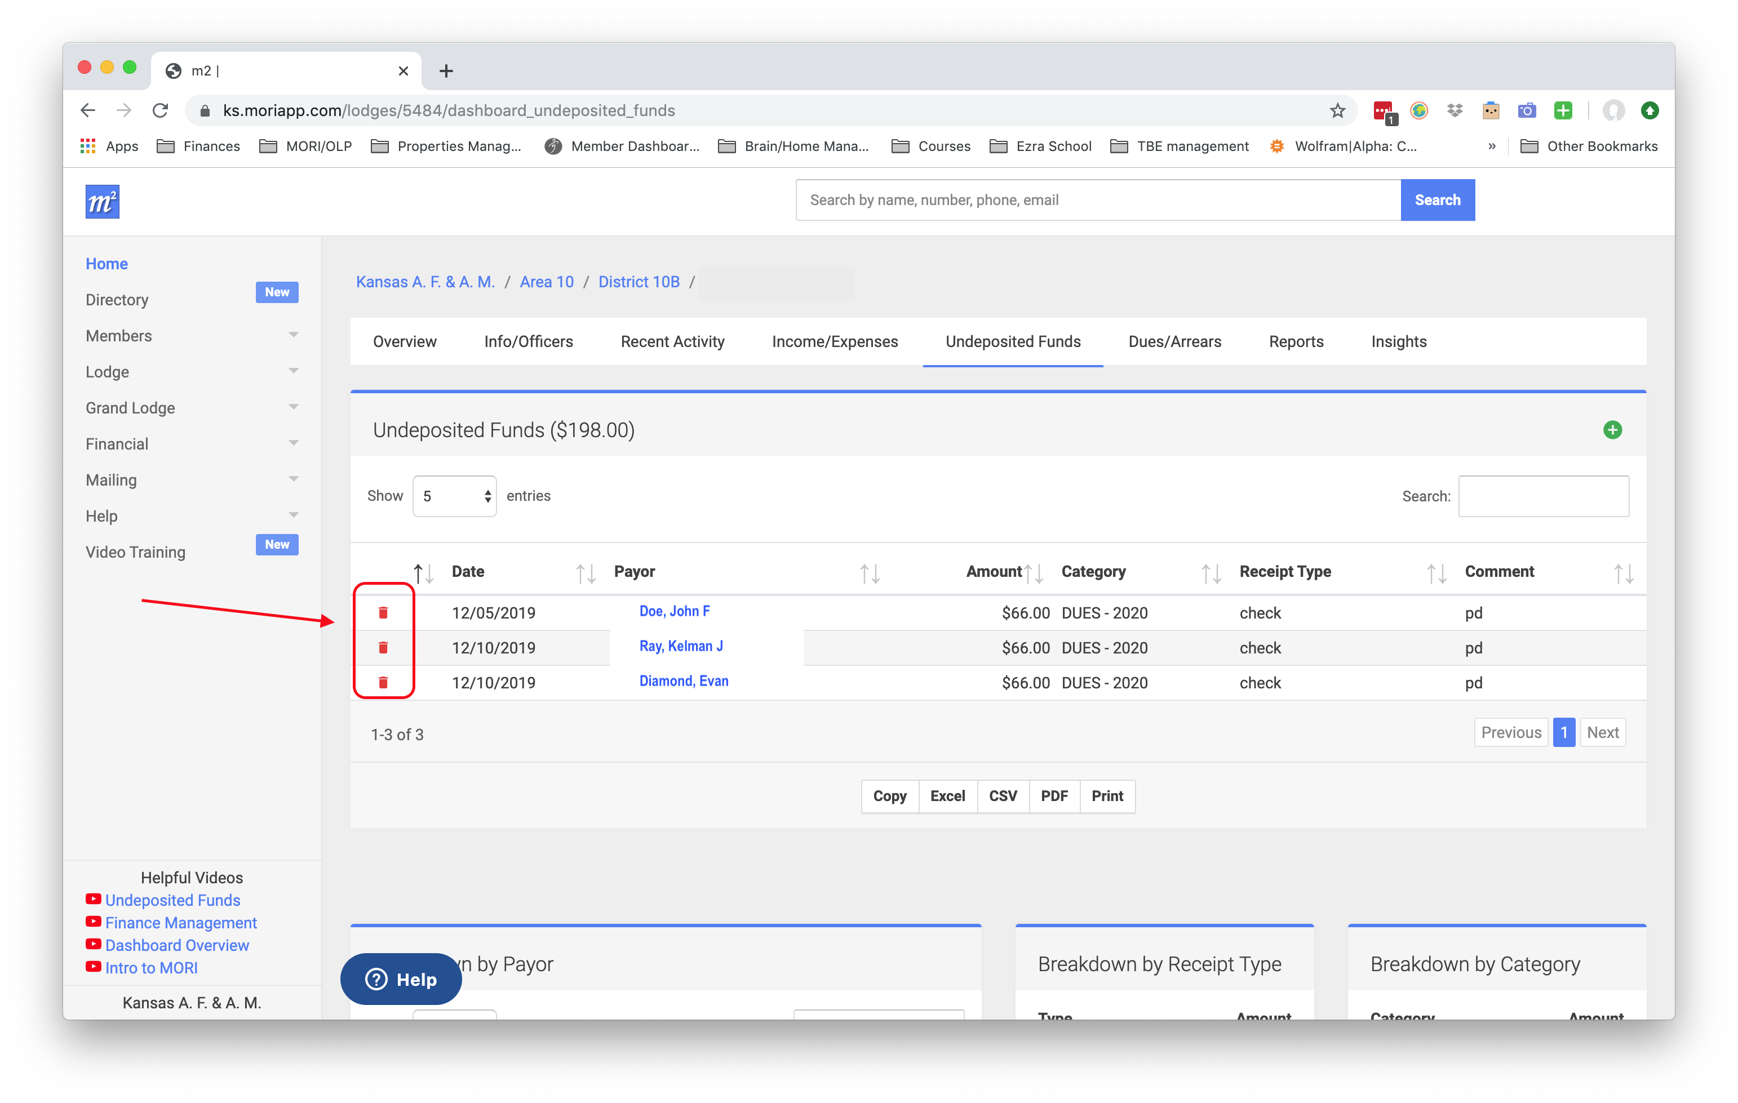This screenshot has width=1738, height=1103.
Task: Click trash icon for Ray, Kelman J
Action: point(383,647)
